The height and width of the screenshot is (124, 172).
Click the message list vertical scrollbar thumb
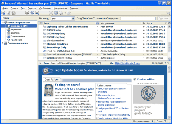click(169, 46)
